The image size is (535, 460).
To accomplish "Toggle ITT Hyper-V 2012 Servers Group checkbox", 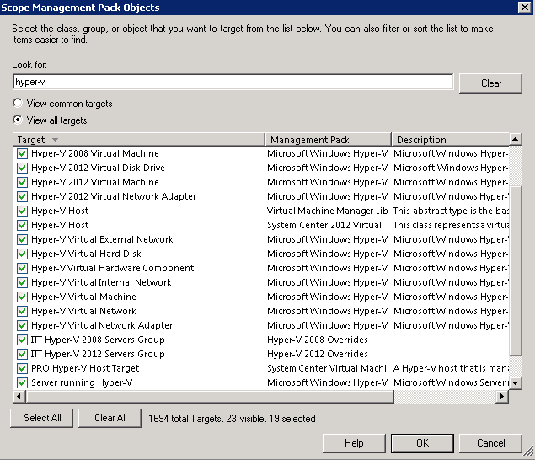I will 22,355.
